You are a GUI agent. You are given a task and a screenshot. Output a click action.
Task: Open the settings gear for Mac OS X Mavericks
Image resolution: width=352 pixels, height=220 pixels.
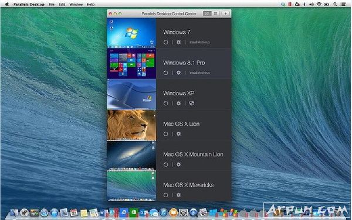tap(178, 195)
